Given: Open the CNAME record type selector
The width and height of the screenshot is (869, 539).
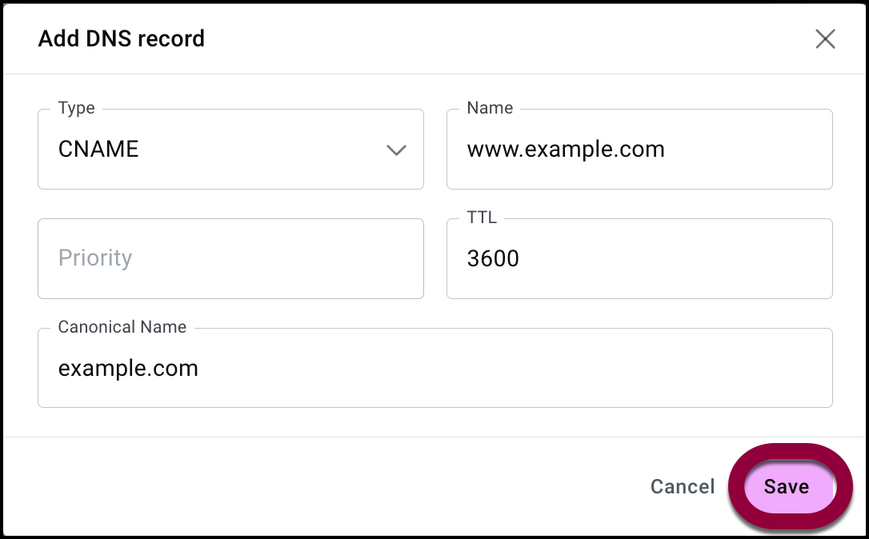Looking at the screenshot, I should point(230,150).
